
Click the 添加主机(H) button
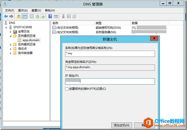coord(122,125)
